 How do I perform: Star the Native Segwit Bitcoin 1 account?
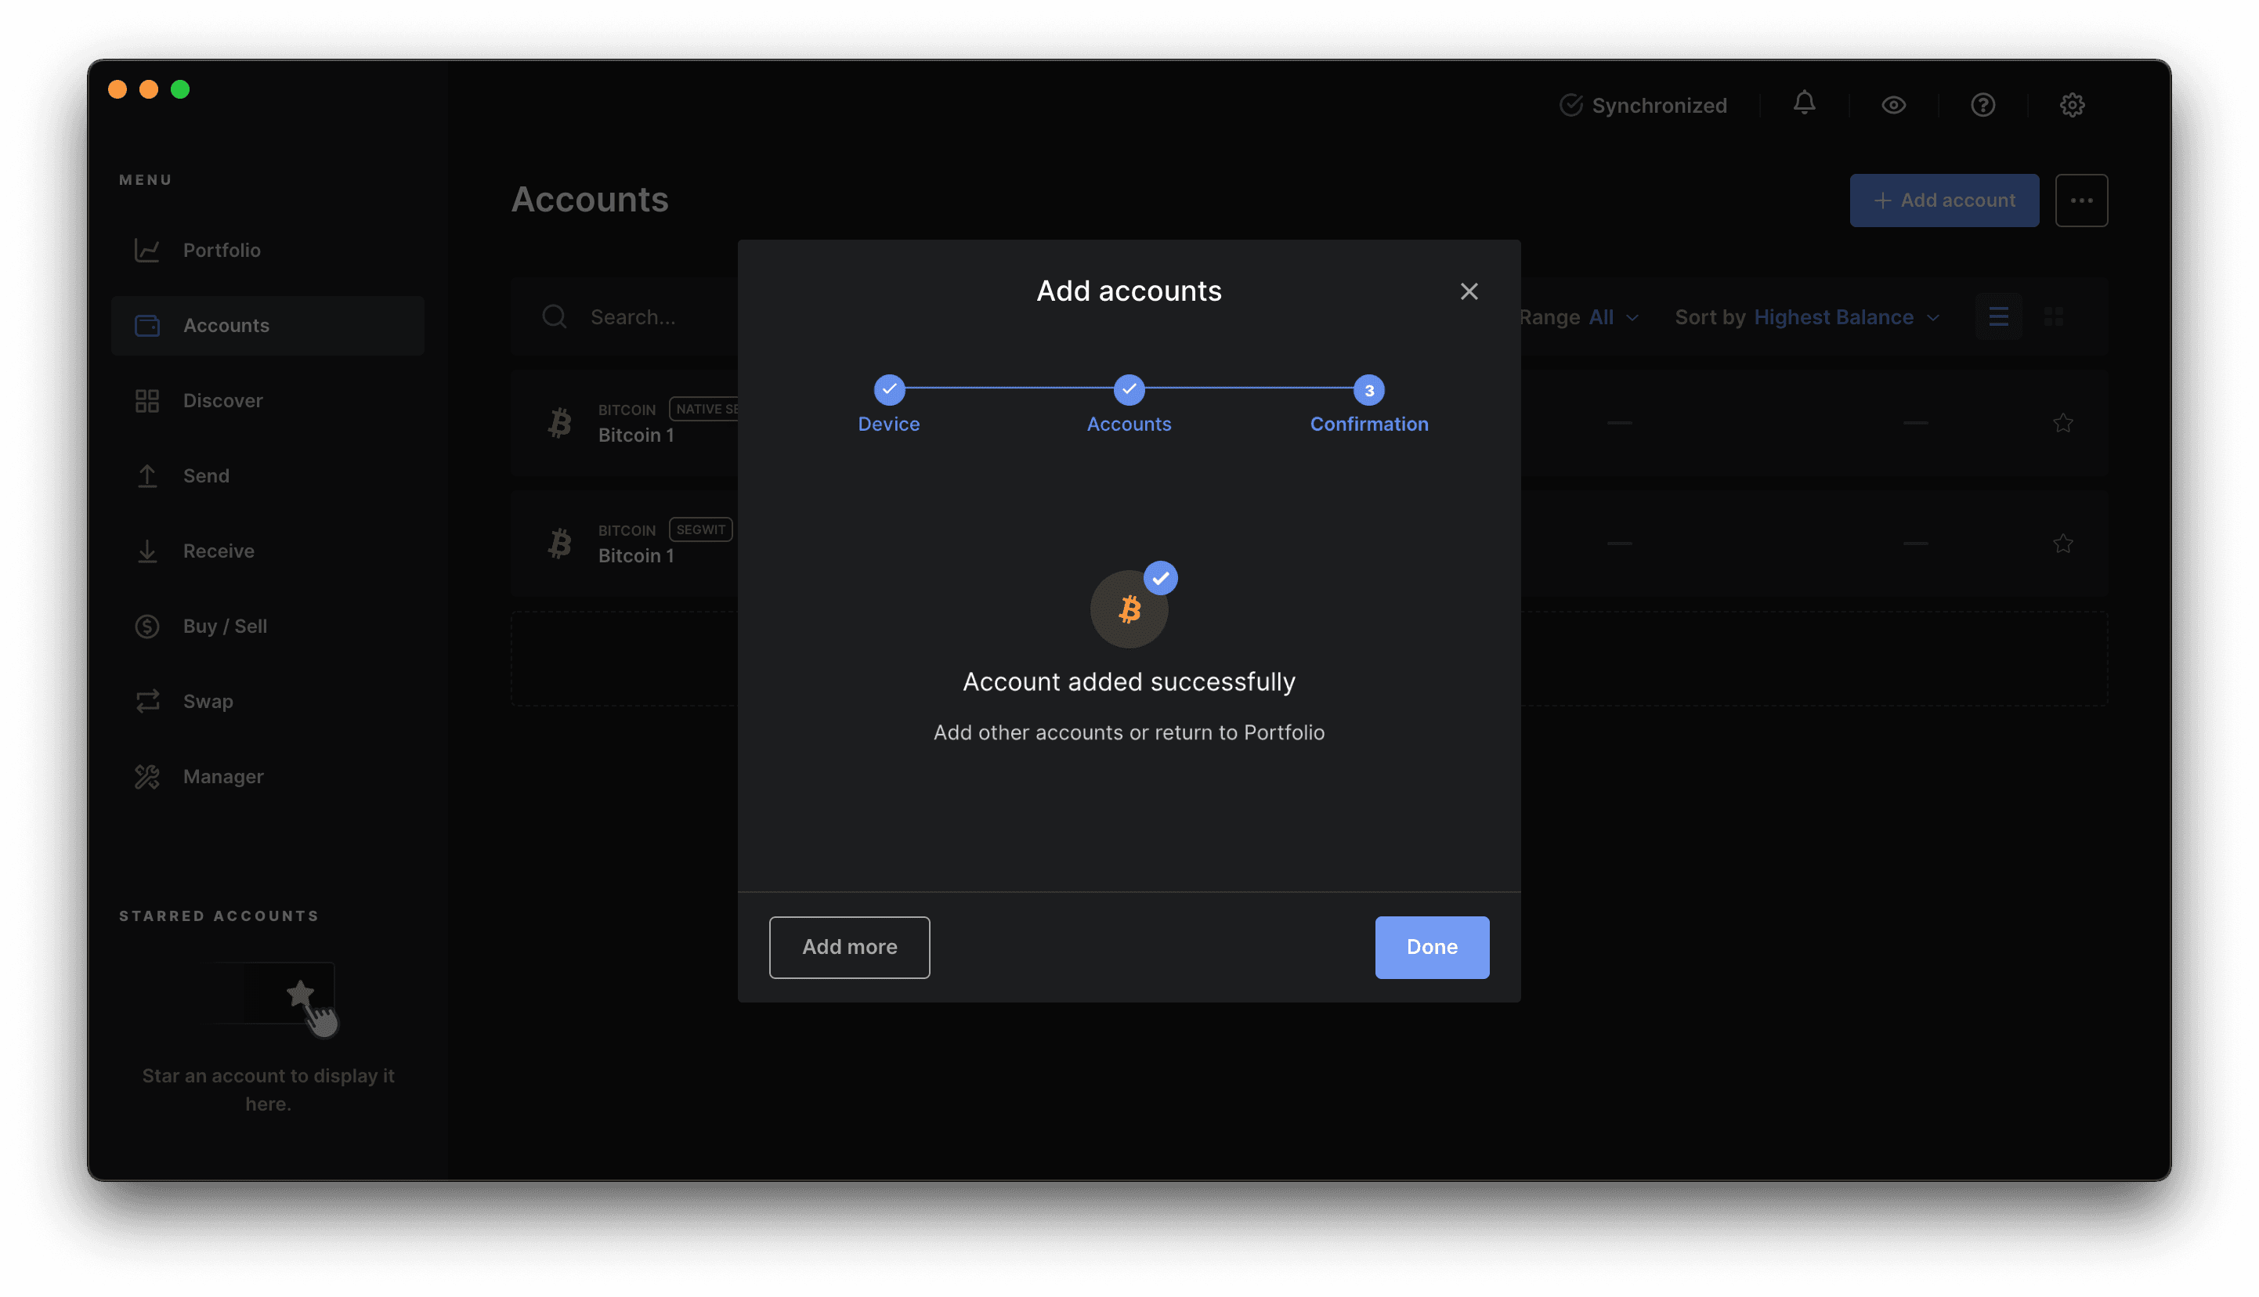pos(2063,422)
